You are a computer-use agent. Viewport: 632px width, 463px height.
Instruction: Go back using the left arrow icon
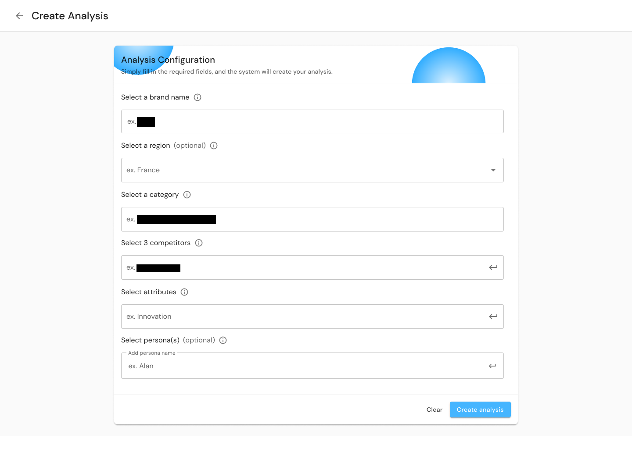(19, 16)
